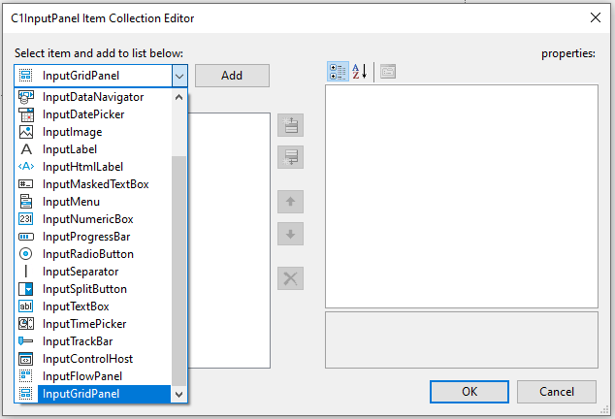Click the Cancel button
Screen dimensions: 615x419
coord(557,392)
